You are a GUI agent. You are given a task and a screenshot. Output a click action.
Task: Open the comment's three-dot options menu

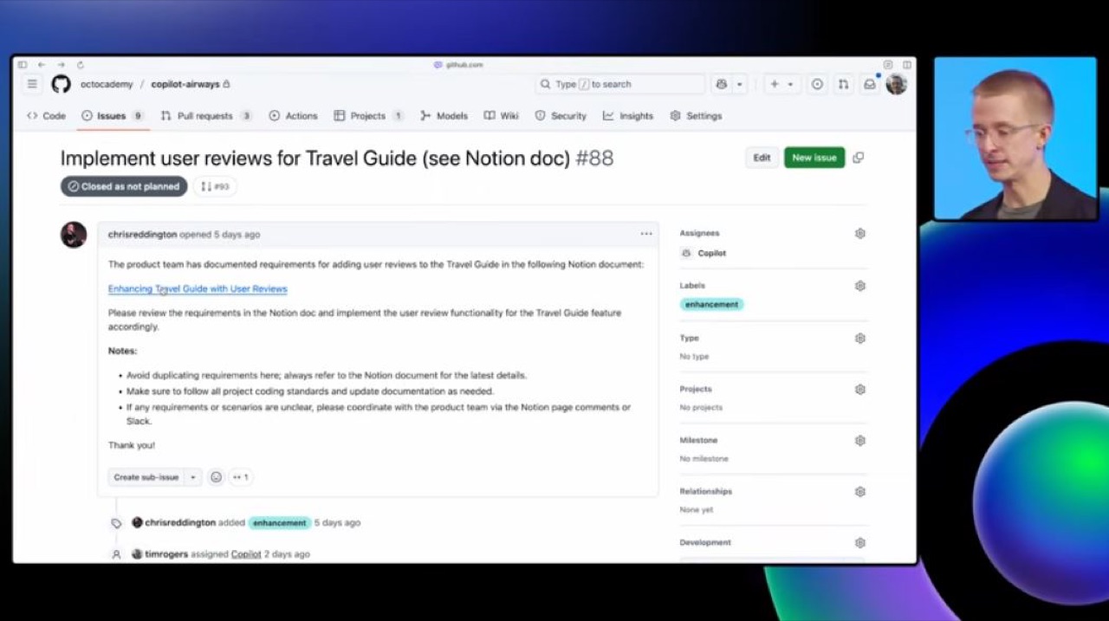click(646, 234)
